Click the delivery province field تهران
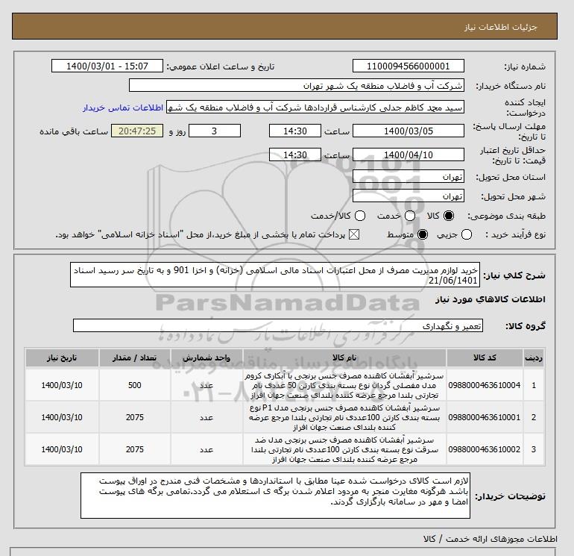The width and height of the screenshot is (574, 556). (409, 177)
